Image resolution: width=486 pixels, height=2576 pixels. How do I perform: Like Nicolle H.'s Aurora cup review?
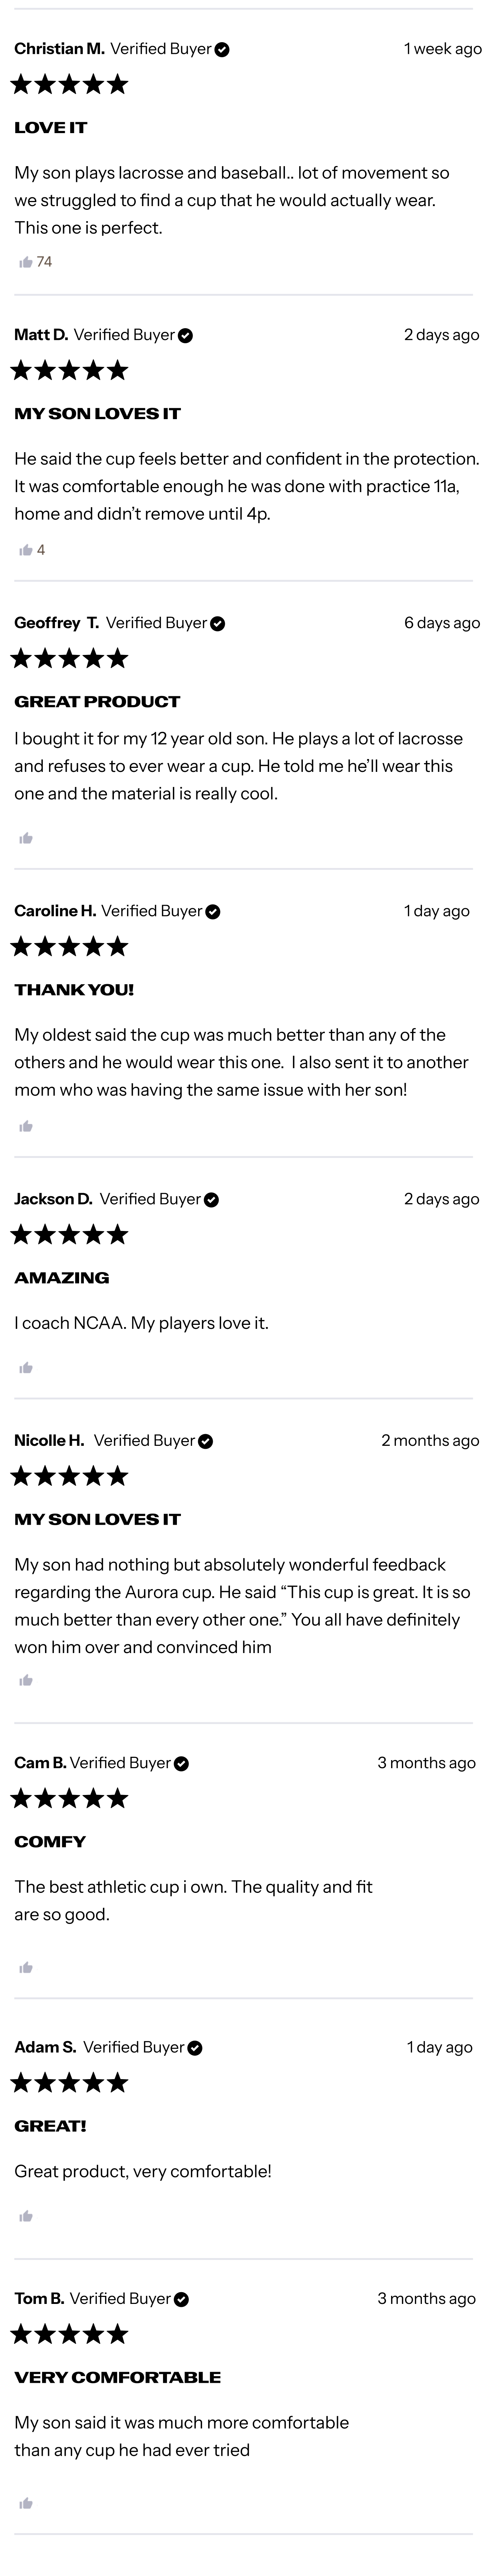(x=26, y=1681)
